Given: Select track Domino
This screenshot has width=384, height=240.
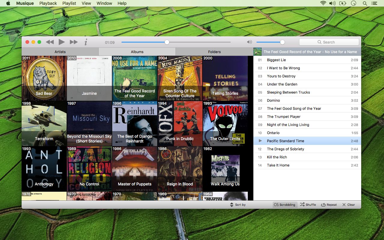Looking at the screenshot, I should pos(307,100).
